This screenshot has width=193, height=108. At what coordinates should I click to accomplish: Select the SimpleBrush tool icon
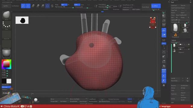[x=176, y=35]
